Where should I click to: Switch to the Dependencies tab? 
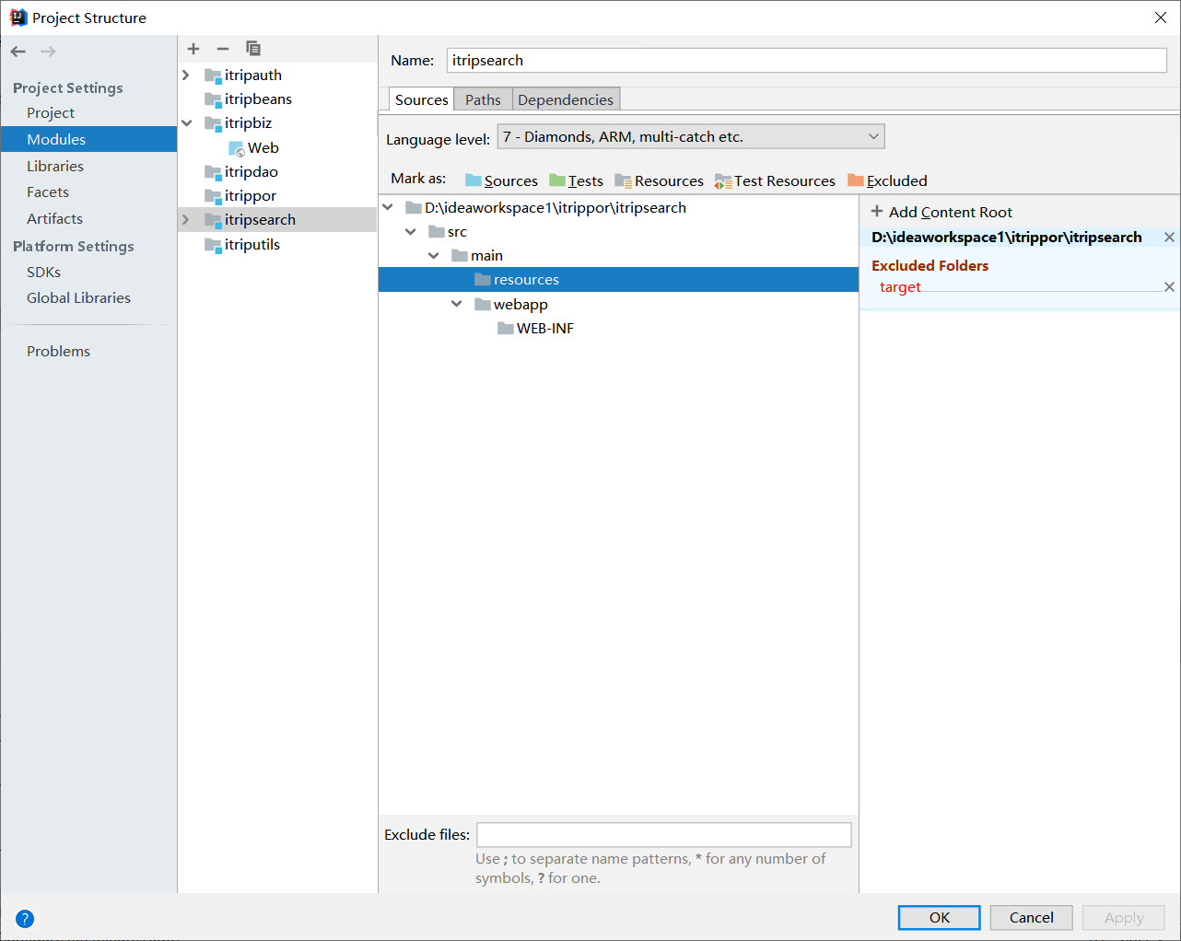coord(566,99)
